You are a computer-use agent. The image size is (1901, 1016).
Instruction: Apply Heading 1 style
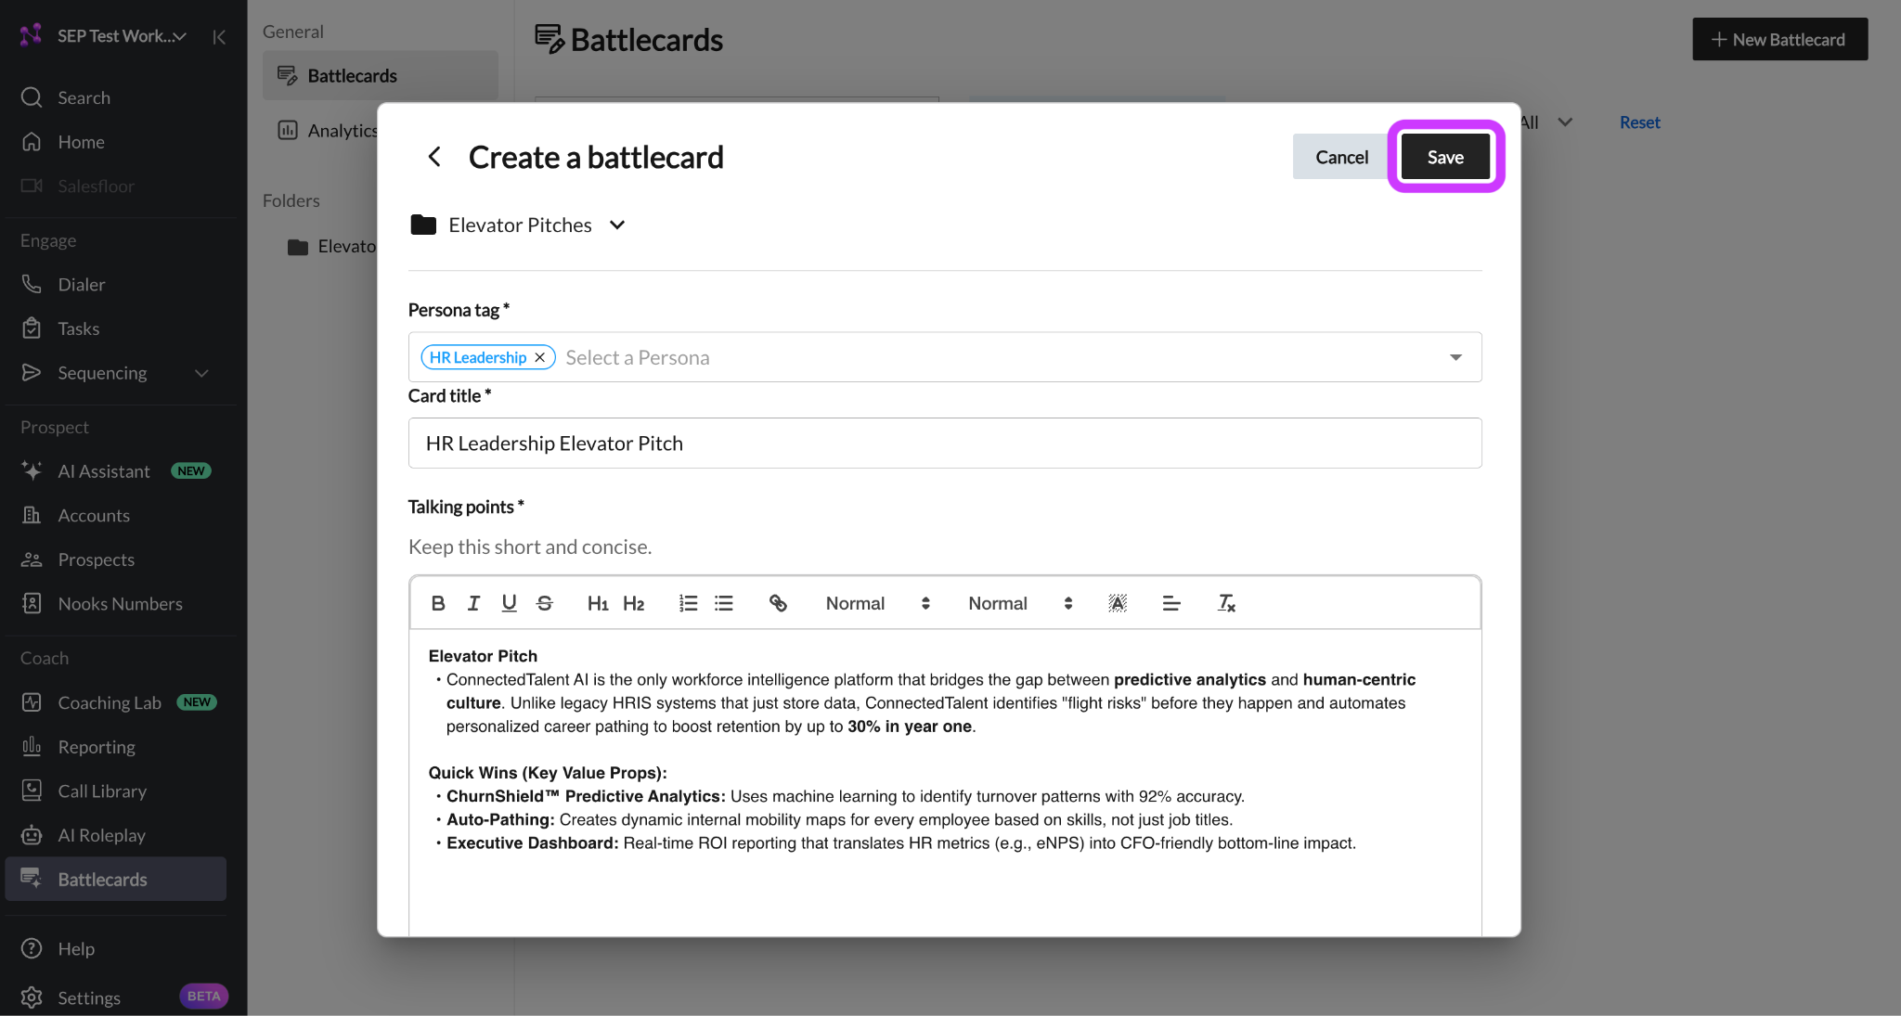tap(598, 603)
